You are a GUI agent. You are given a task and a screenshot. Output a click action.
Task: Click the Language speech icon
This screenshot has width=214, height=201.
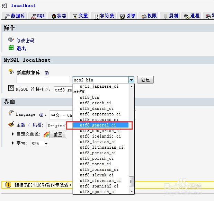pos(11,113)
